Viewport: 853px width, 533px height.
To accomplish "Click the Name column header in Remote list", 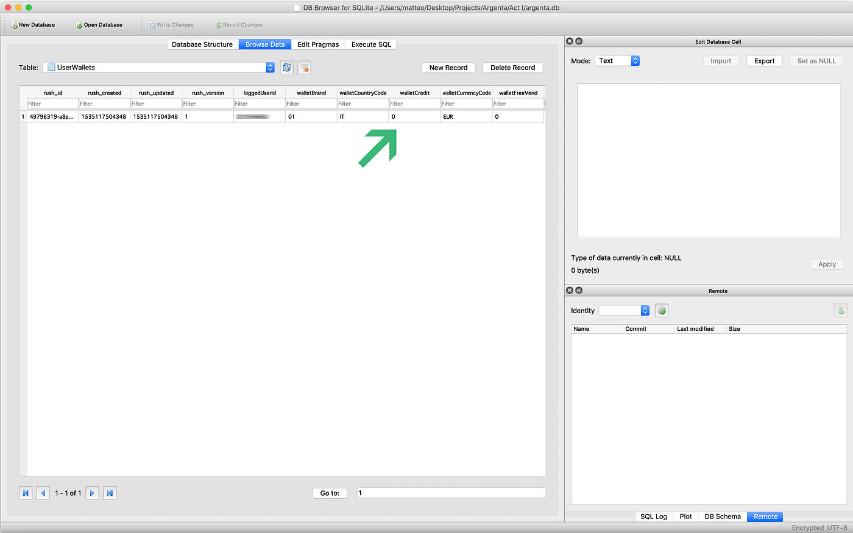I will coord(597,329).
